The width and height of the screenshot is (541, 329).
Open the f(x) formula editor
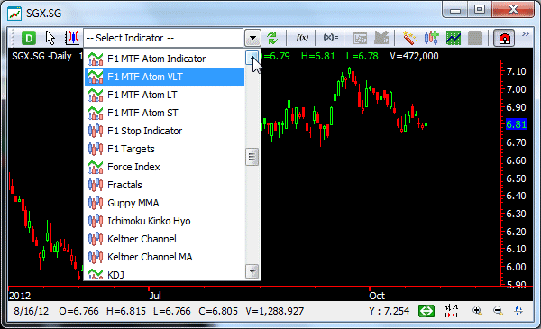coord(302,37)
